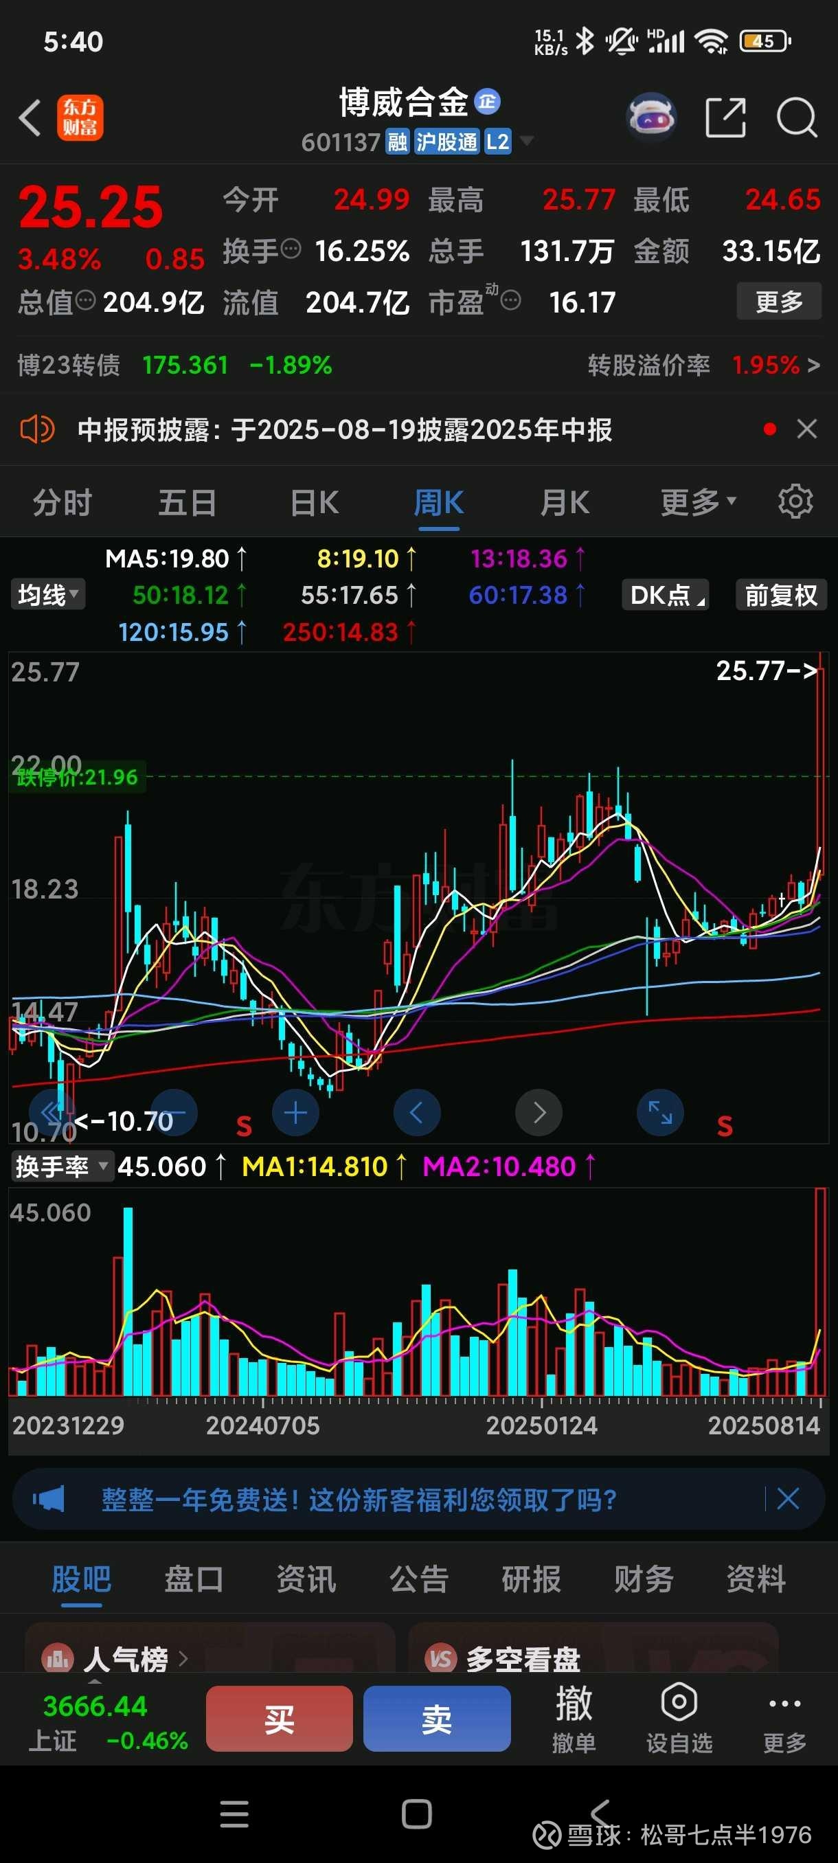Open 公告 tab
Screen dimensions: 838x1863
pyautogui.click(x=420, y=1579)
